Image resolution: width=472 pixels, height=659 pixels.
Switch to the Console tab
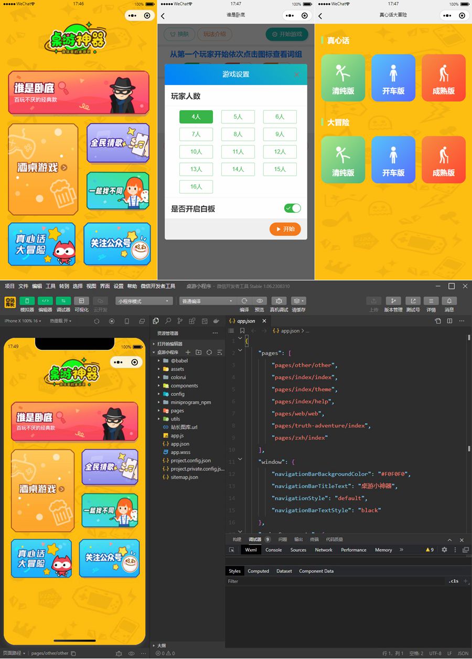pos(273,550)
